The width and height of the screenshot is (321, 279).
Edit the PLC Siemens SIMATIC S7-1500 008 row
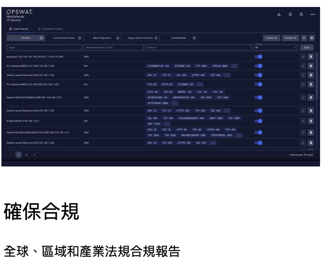303,84
